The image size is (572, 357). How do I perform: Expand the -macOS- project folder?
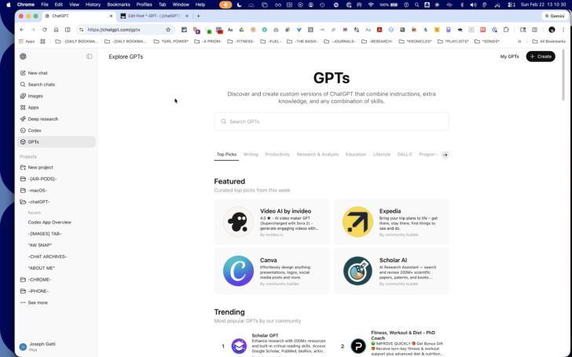(57, 190)
